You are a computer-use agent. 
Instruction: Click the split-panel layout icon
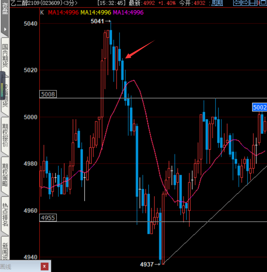(254, 3)
